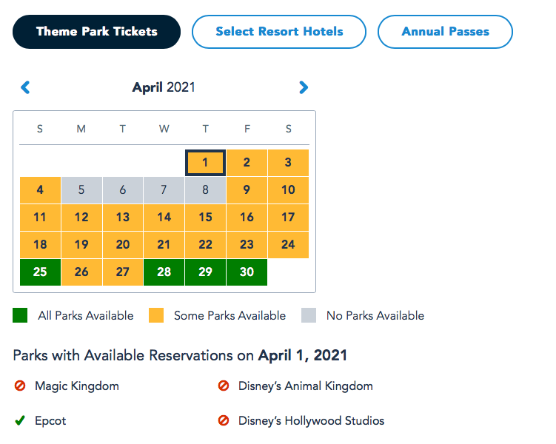Select April 14 on the calendar
Screen dimensions: 556x444
pyautogui.click(x=164, y=218)
